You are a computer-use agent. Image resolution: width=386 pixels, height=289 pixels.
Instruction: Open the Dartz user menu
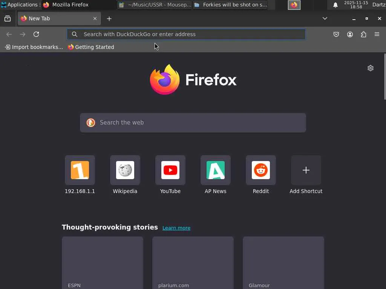[x=379, y=5]
